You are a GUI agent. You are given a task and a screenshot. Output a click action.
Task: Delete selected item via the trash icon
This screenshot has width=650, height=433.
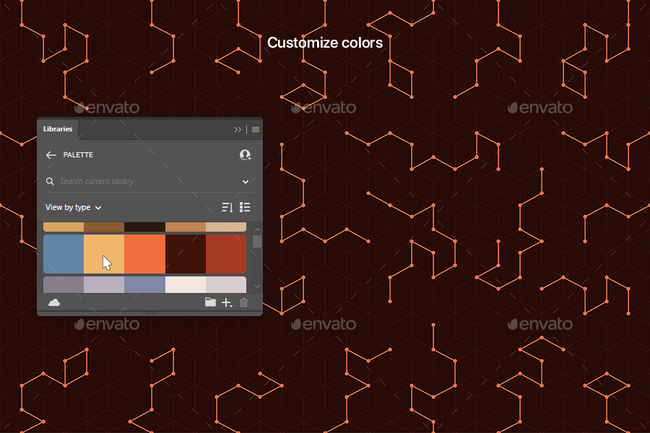(x=243, y=302)
